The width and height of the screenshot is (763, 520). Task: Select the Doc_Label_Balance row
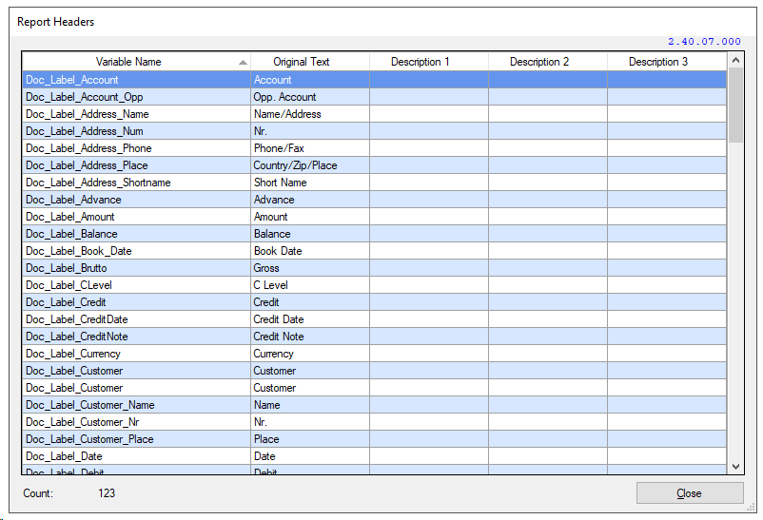coord(374,234)
